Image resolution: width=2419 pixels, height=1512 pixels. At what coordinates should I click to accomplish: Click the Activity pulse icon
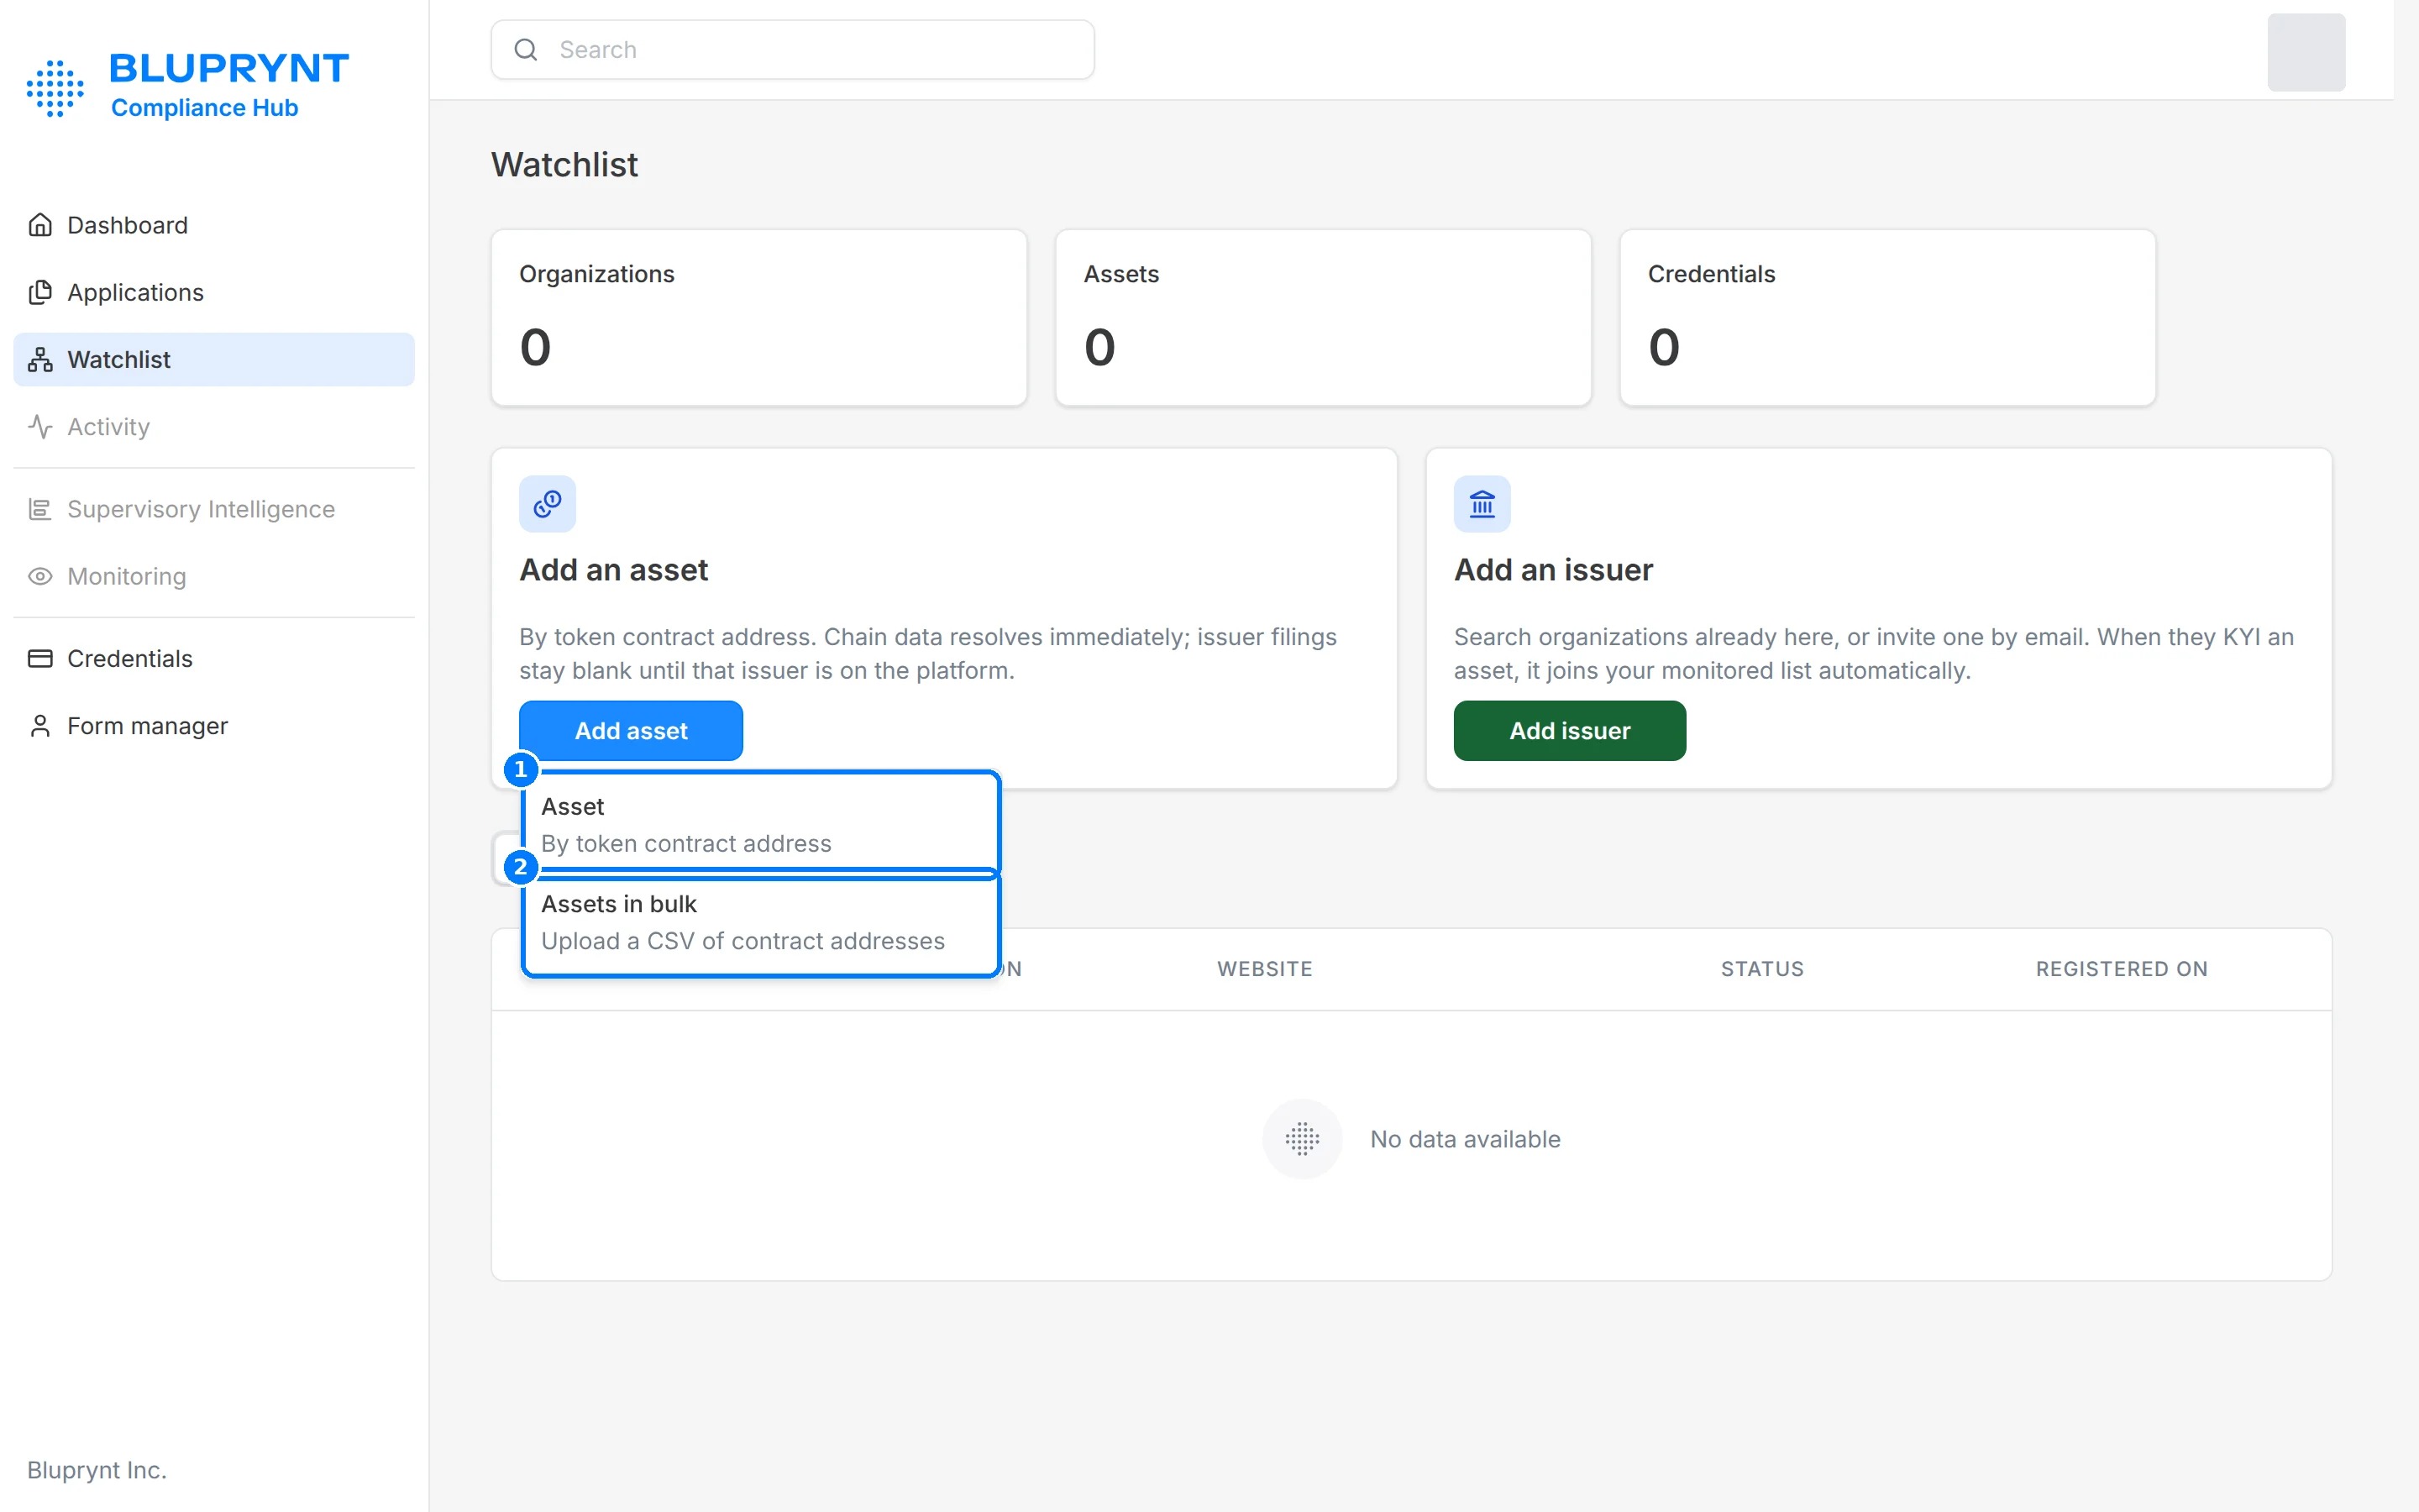click(x=40, y=426)
